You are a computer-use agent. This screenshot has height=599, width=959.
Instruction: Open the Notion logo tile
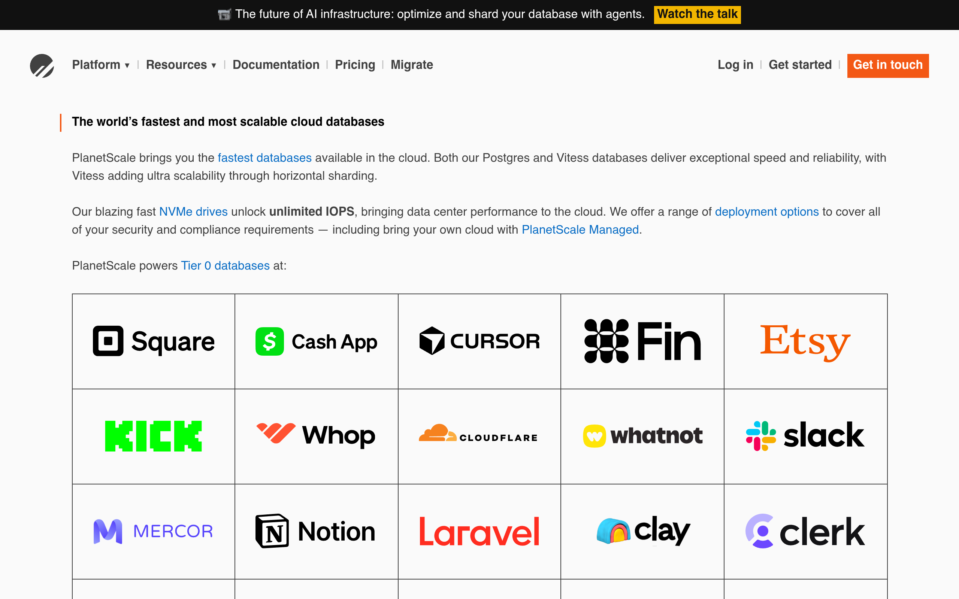(x=316, y=531)
